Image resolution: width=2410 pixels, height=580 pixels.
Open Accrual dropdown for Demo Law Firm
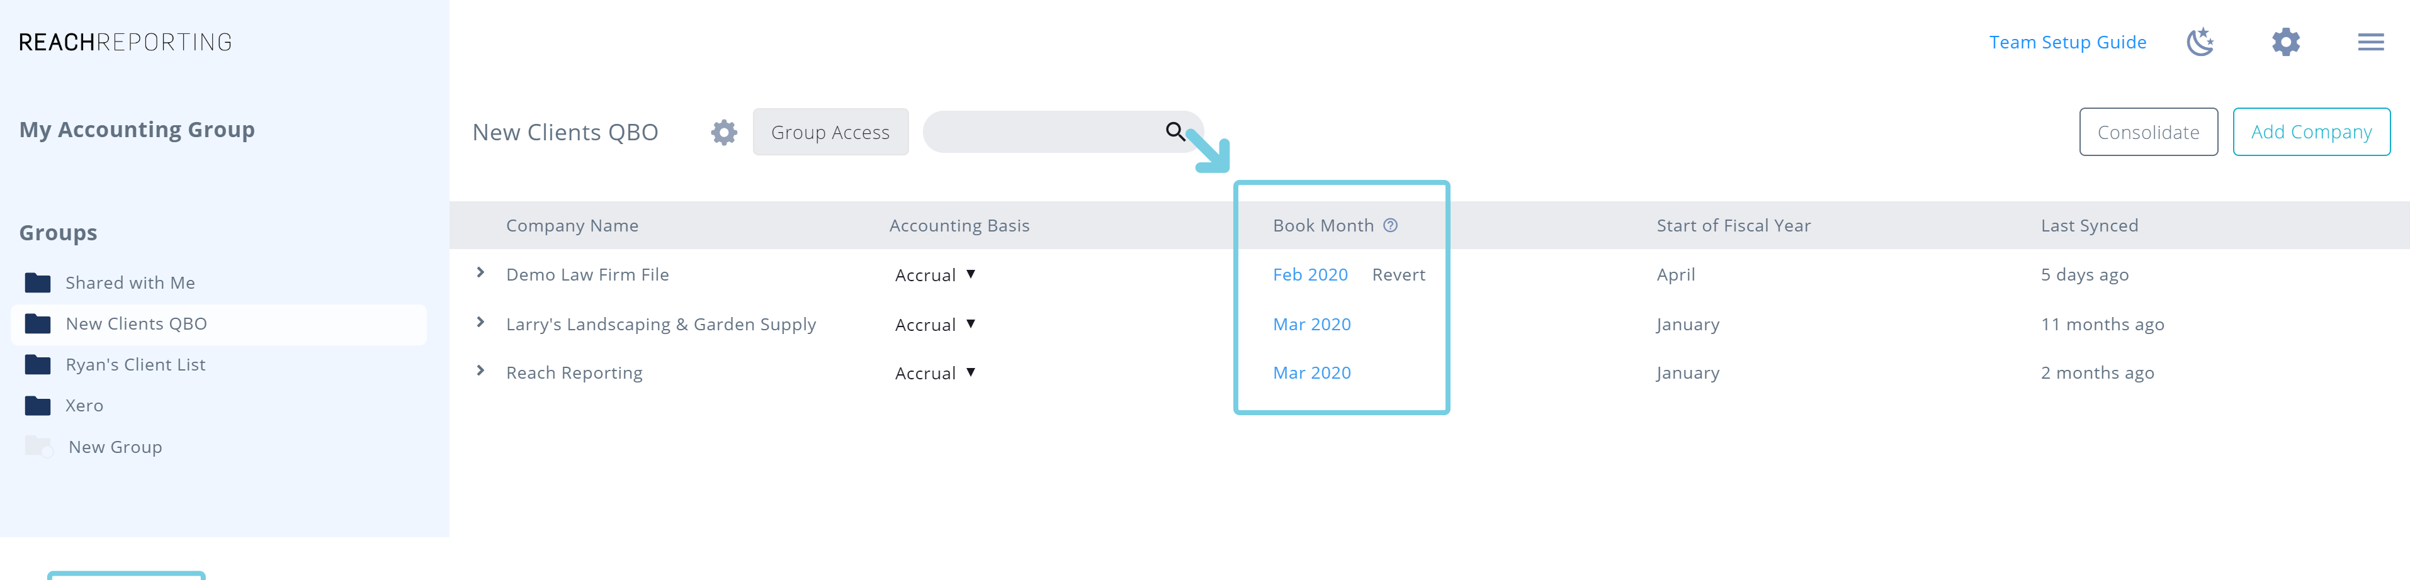coord(935,275)
